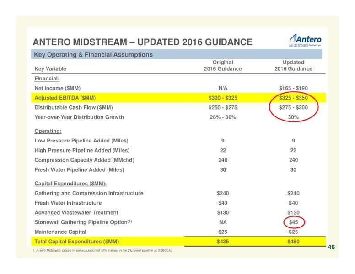The width and height of the screenshot is (355, 274).
Task: Click the '28% - 30%' growth value
Action: 223,117
